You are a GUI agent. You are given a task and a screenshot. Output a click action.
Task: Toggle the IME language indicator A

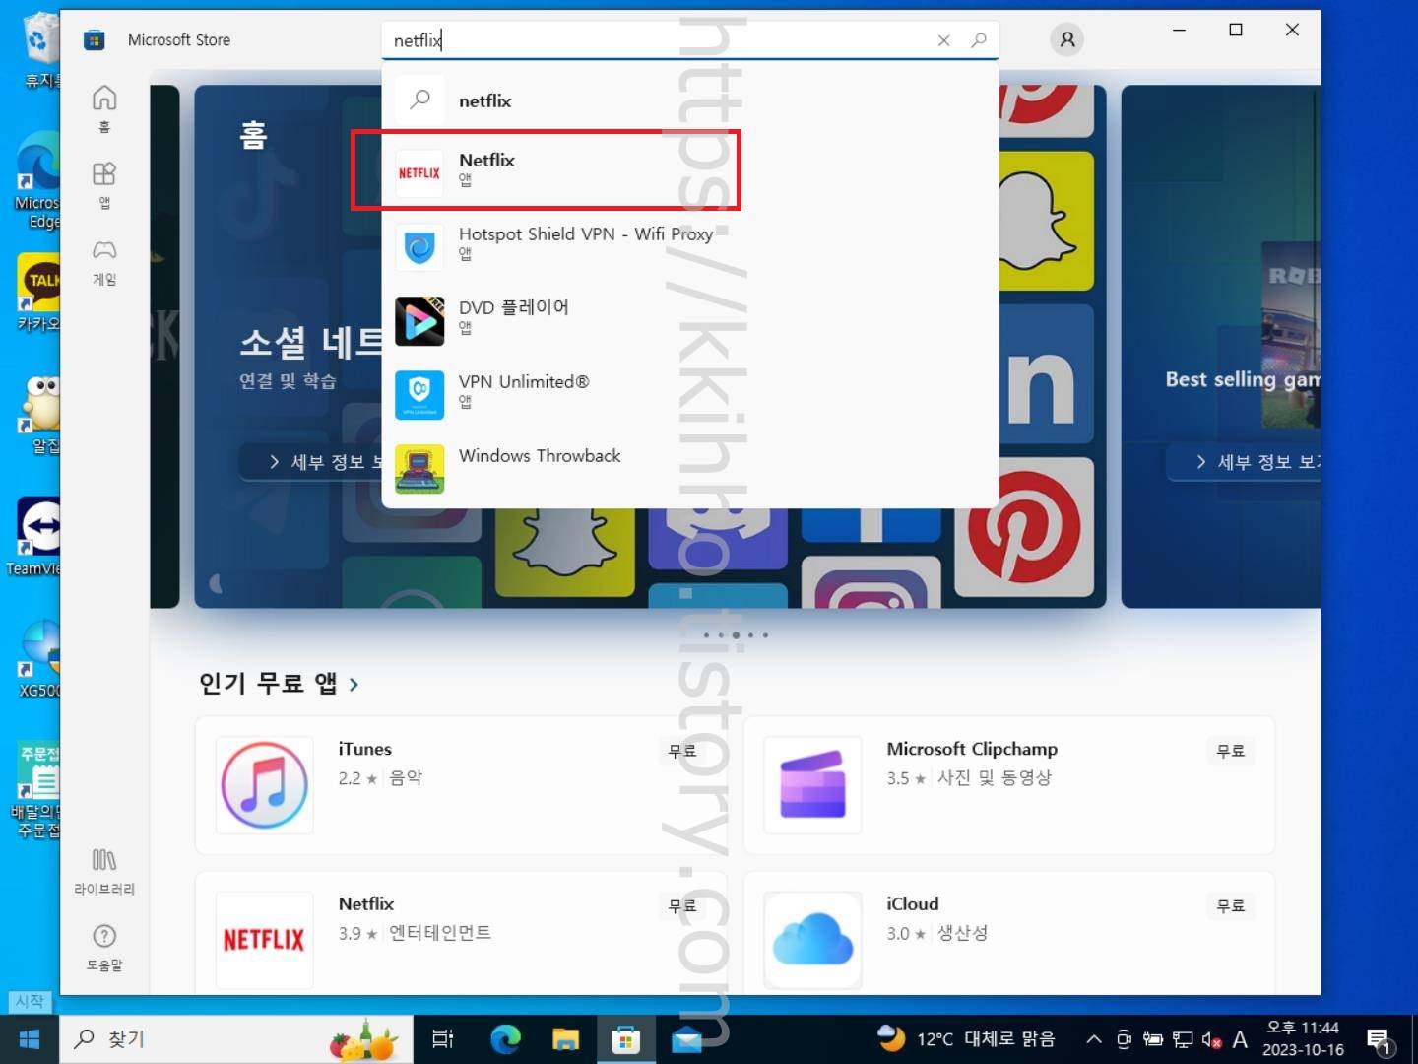[1240, 1039]
